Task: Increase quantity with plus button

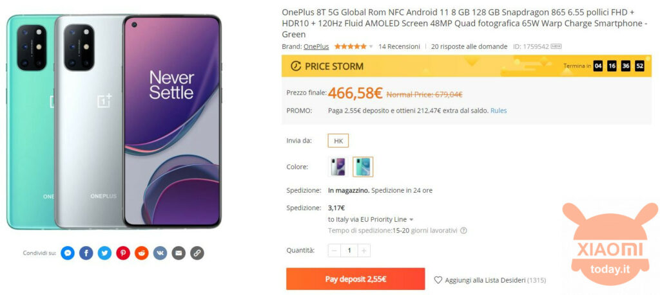Action: 364,251
